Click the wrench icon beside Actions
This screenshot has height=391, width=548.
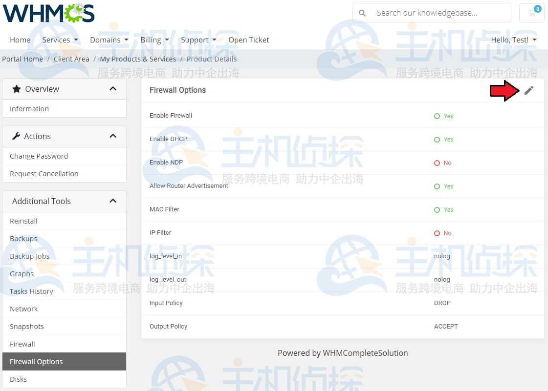coord(16,136)
